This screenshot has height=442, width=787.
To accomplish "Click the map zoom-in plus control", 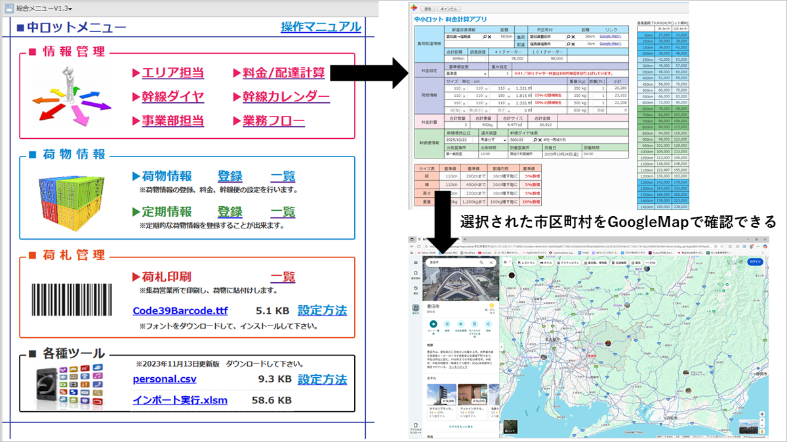I will point(762,420).
